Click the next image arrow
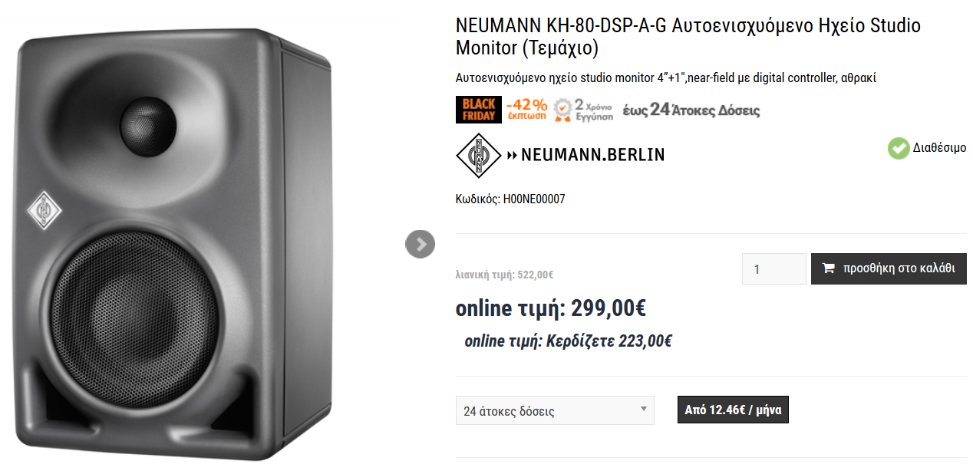The height and width of the screenshot is (474, 973). (420, 244)
